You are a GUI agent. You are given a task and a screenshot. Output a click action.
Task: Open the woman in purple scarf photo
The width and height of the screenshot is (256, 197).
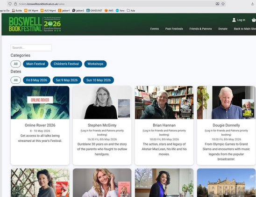coord(164,183)
